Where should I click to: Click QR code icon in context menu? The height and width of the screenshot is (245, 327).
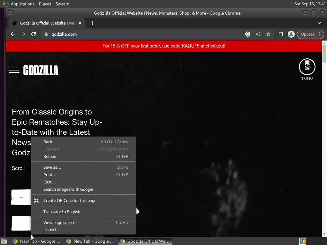[x=37, y=200]
